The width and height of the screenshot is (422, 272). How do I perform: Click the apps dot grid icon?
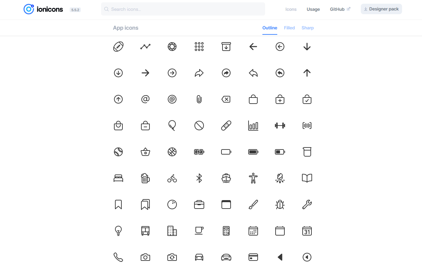(x=199, y=47)
